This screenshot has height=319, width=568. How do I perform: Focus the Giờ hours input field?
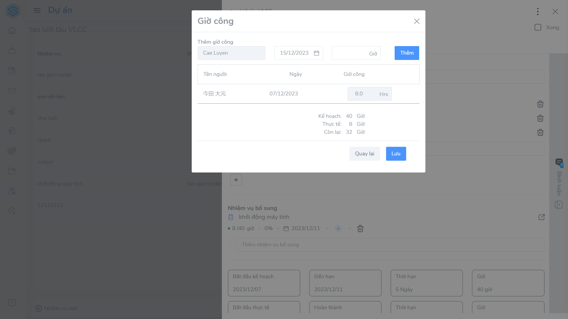356,53
